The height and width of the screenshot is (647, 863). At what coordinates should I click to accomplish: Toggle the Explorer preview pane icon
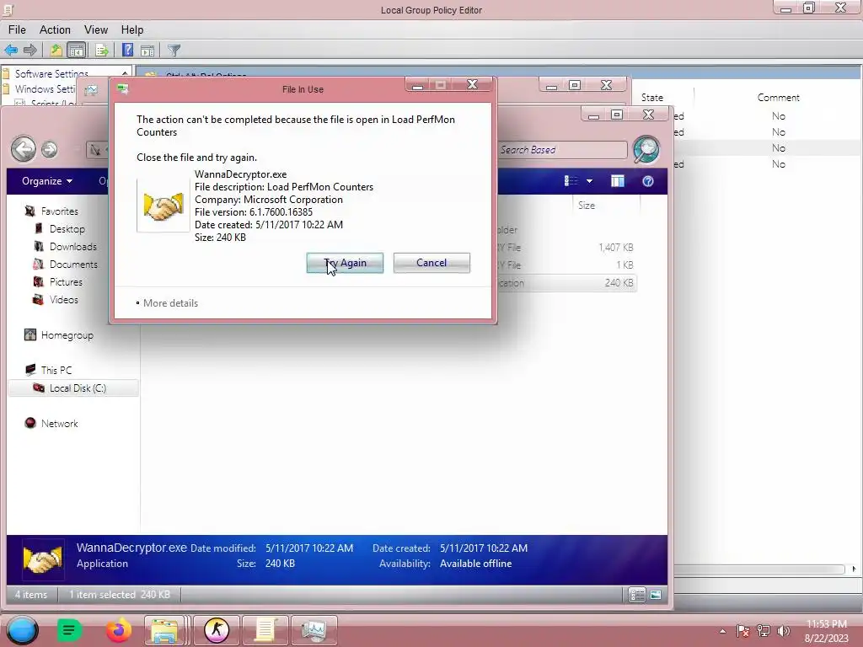(x=618, y=181)
